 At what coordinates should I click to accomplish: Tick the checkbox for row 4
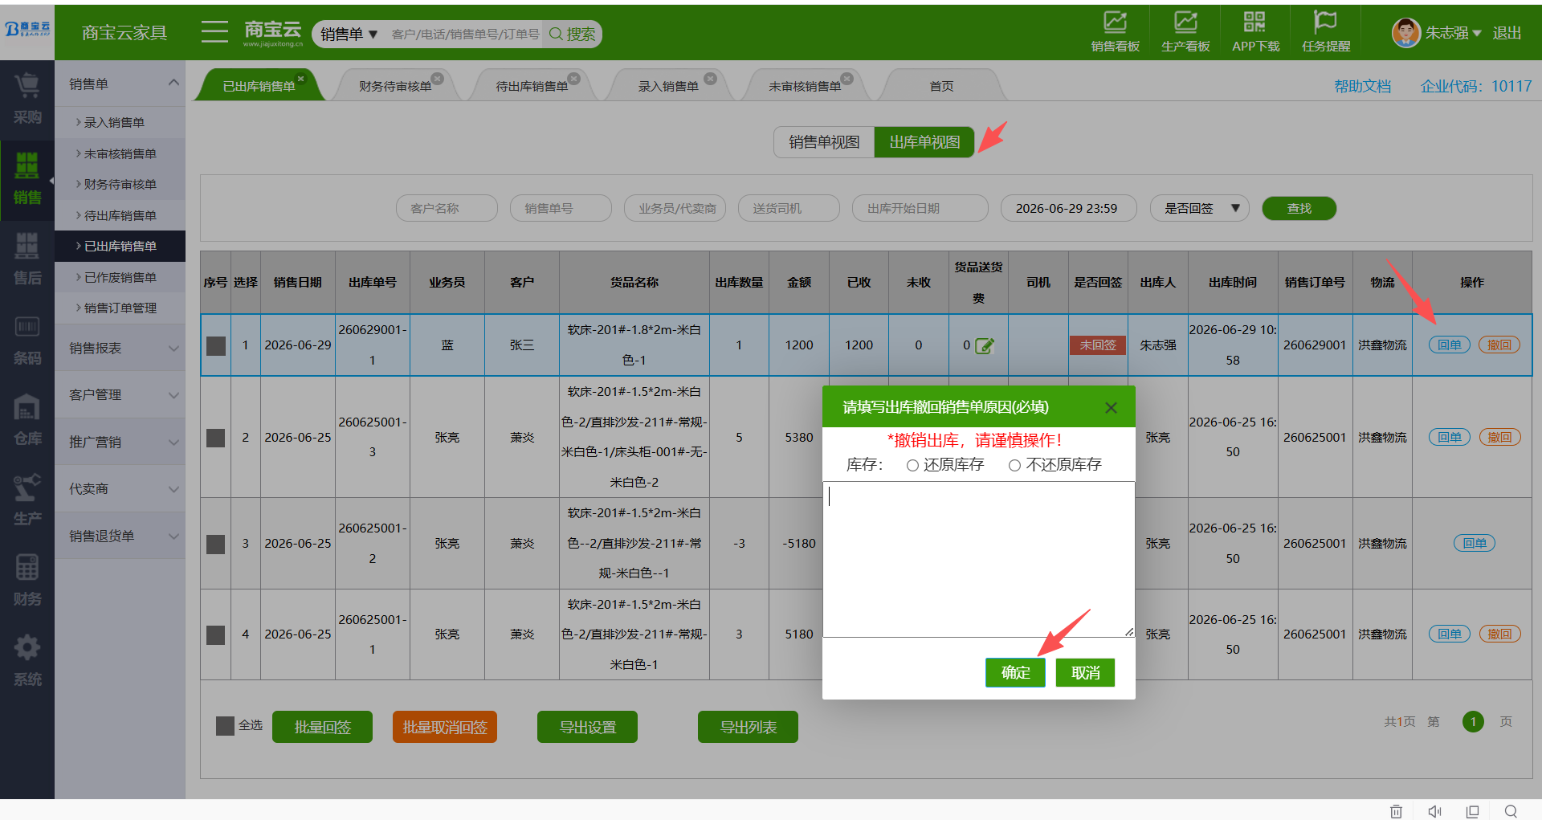tap(216, 635)
